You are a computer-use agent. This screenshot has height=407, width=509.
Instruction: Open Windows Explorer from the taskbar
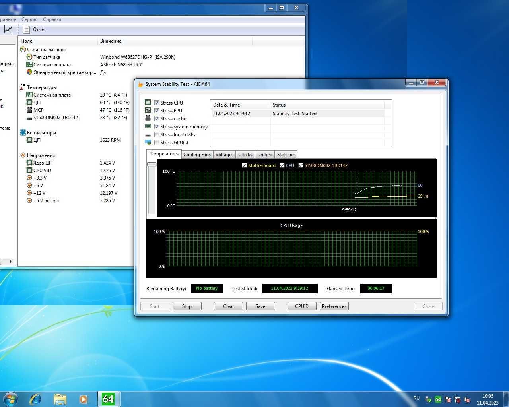click(x=60, y=399)
